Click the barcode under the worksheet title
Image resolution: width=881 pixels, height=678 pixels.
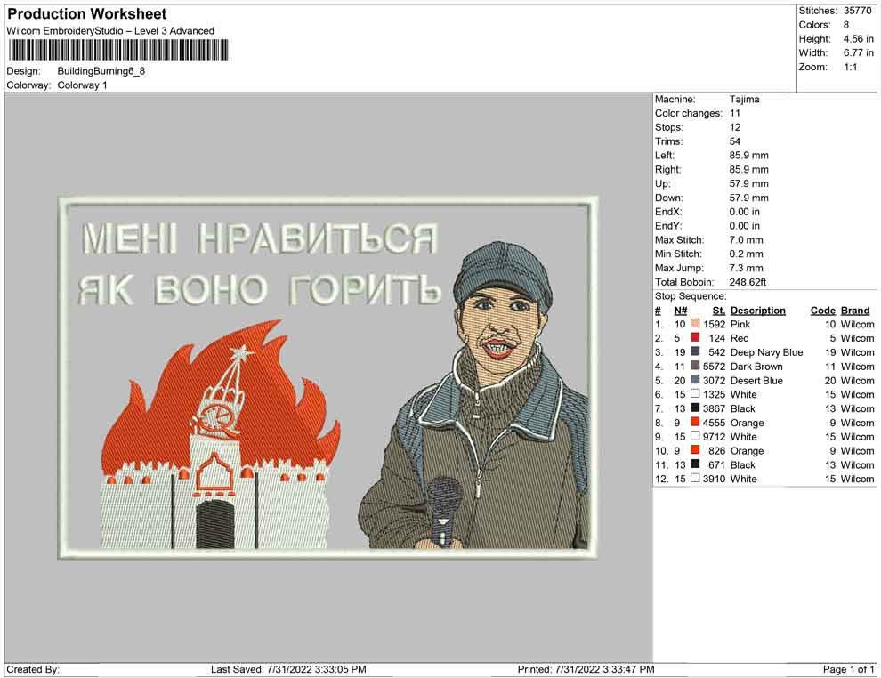pyautogui.click(x=118, y=50)
